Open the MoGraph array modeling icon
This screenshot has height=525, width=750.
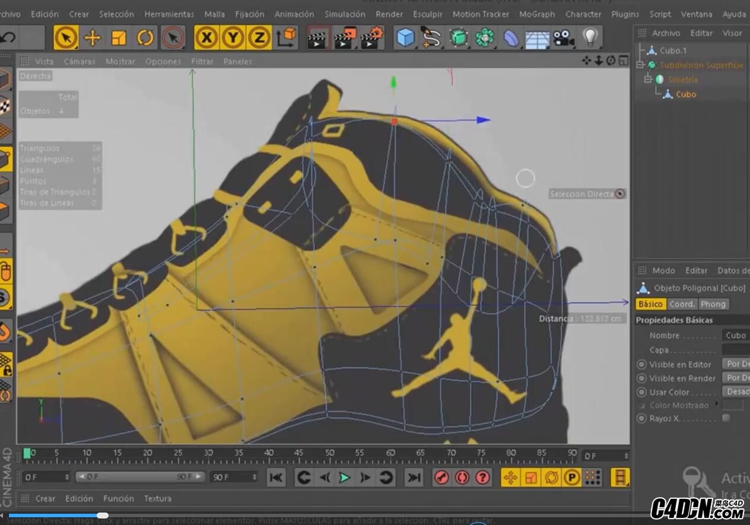[485, 38]
